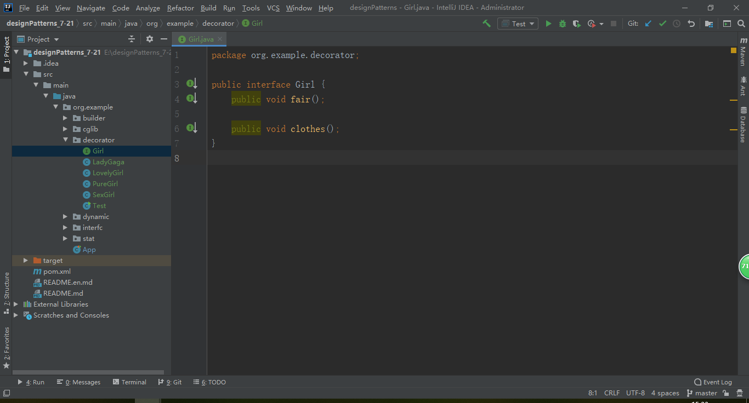
Task: Click the master Git branch widget
Action: pos(701,393)
